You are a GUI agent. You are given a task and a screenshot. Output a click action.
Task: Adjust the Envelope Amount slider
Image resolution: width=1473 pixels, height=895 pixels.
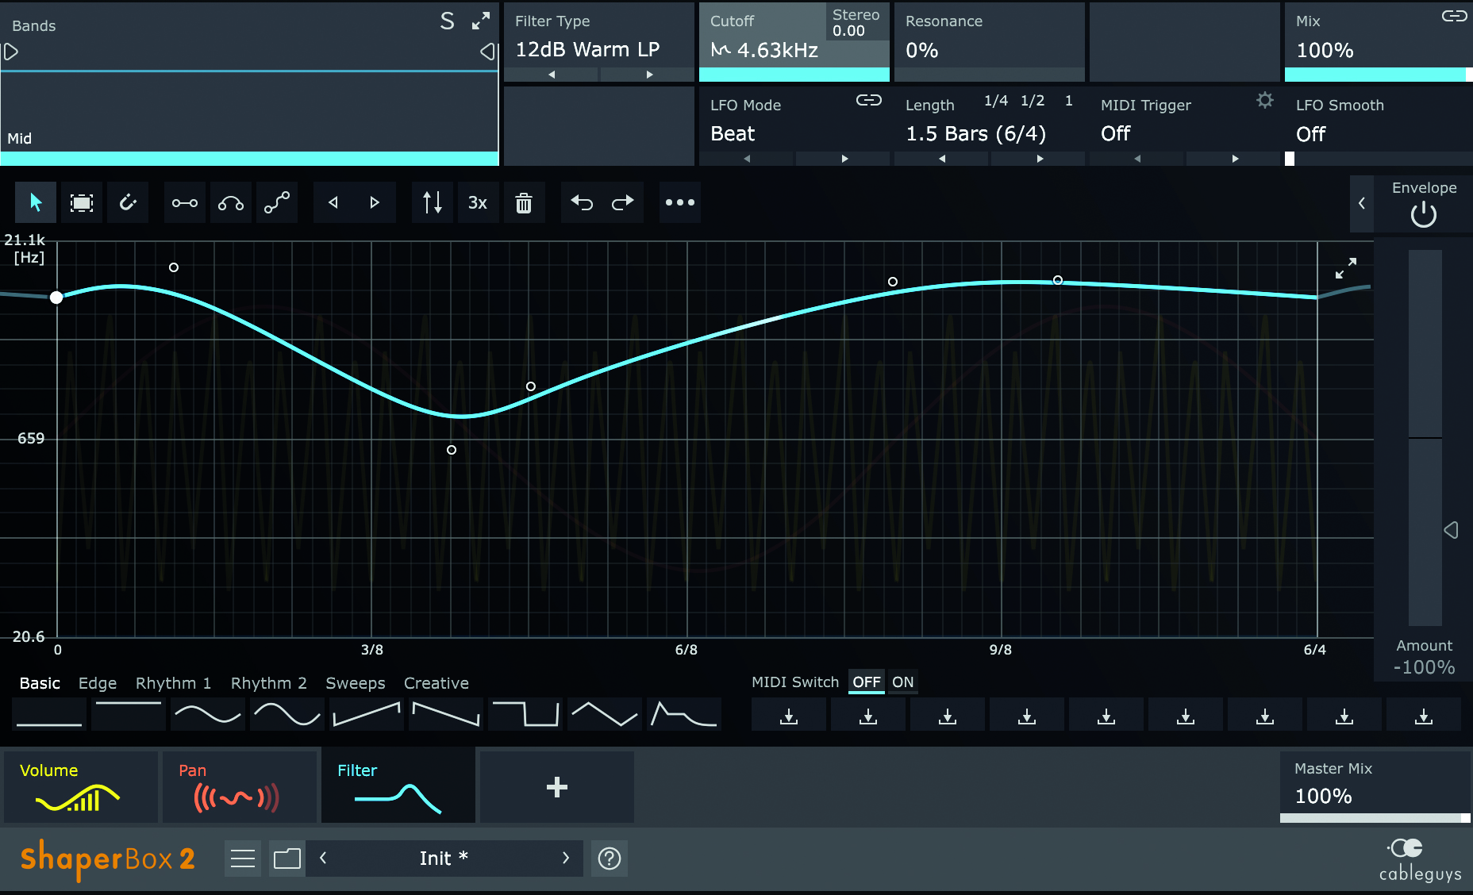click(x=1425, y=438)
